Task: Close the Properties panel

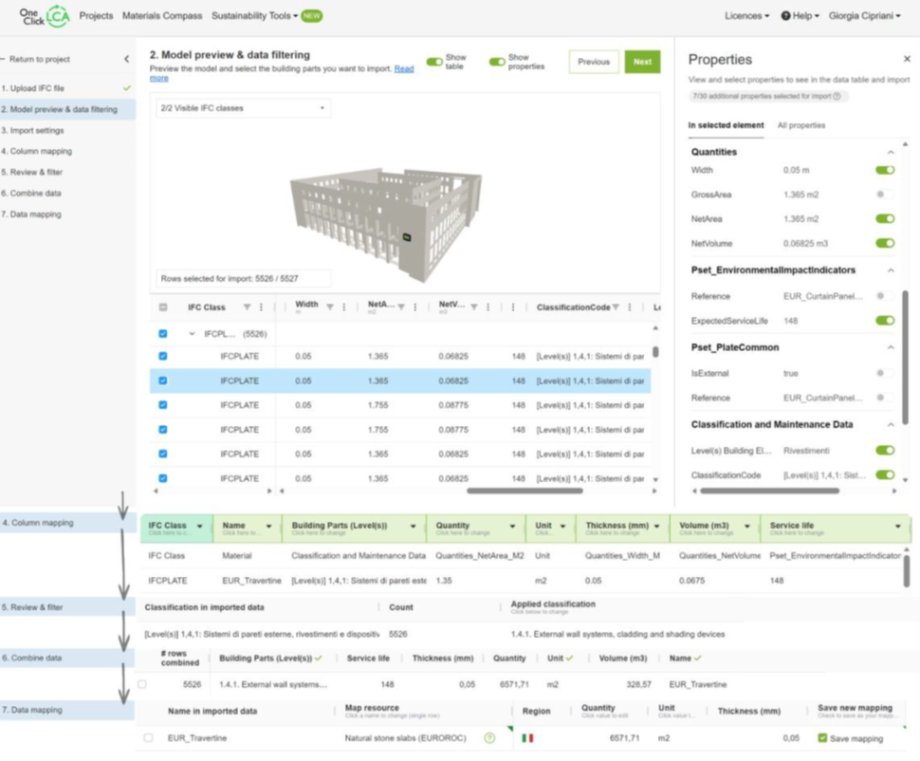Action: tap(907, 59)
